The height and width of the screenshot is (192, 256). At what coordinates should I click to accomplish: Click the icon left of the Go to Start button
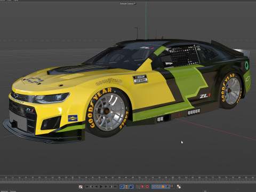[x=81, y=187]
